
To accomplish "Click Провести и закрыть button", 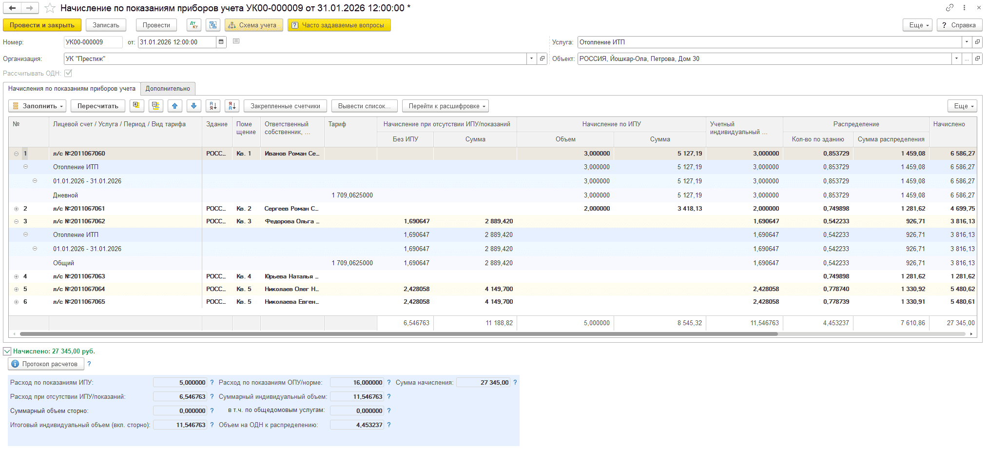I will 42,25.
